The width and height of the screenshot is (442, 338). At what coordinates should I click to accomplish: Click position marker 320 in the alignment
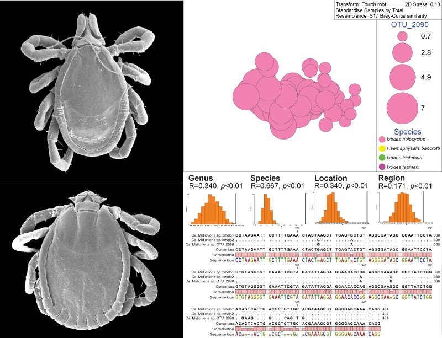point(297,265)
